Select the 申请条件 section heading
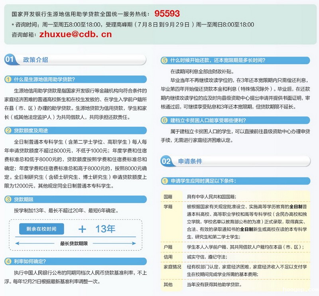Screen dimensions: 319x296 (x=190, y=161)
